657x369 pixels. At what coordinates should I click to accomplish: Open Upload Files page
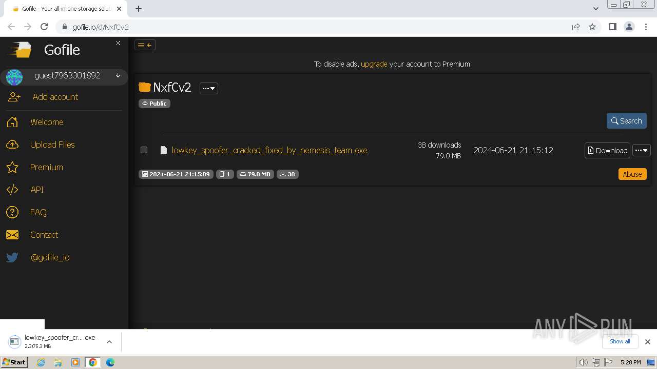(x=52, y=145)
